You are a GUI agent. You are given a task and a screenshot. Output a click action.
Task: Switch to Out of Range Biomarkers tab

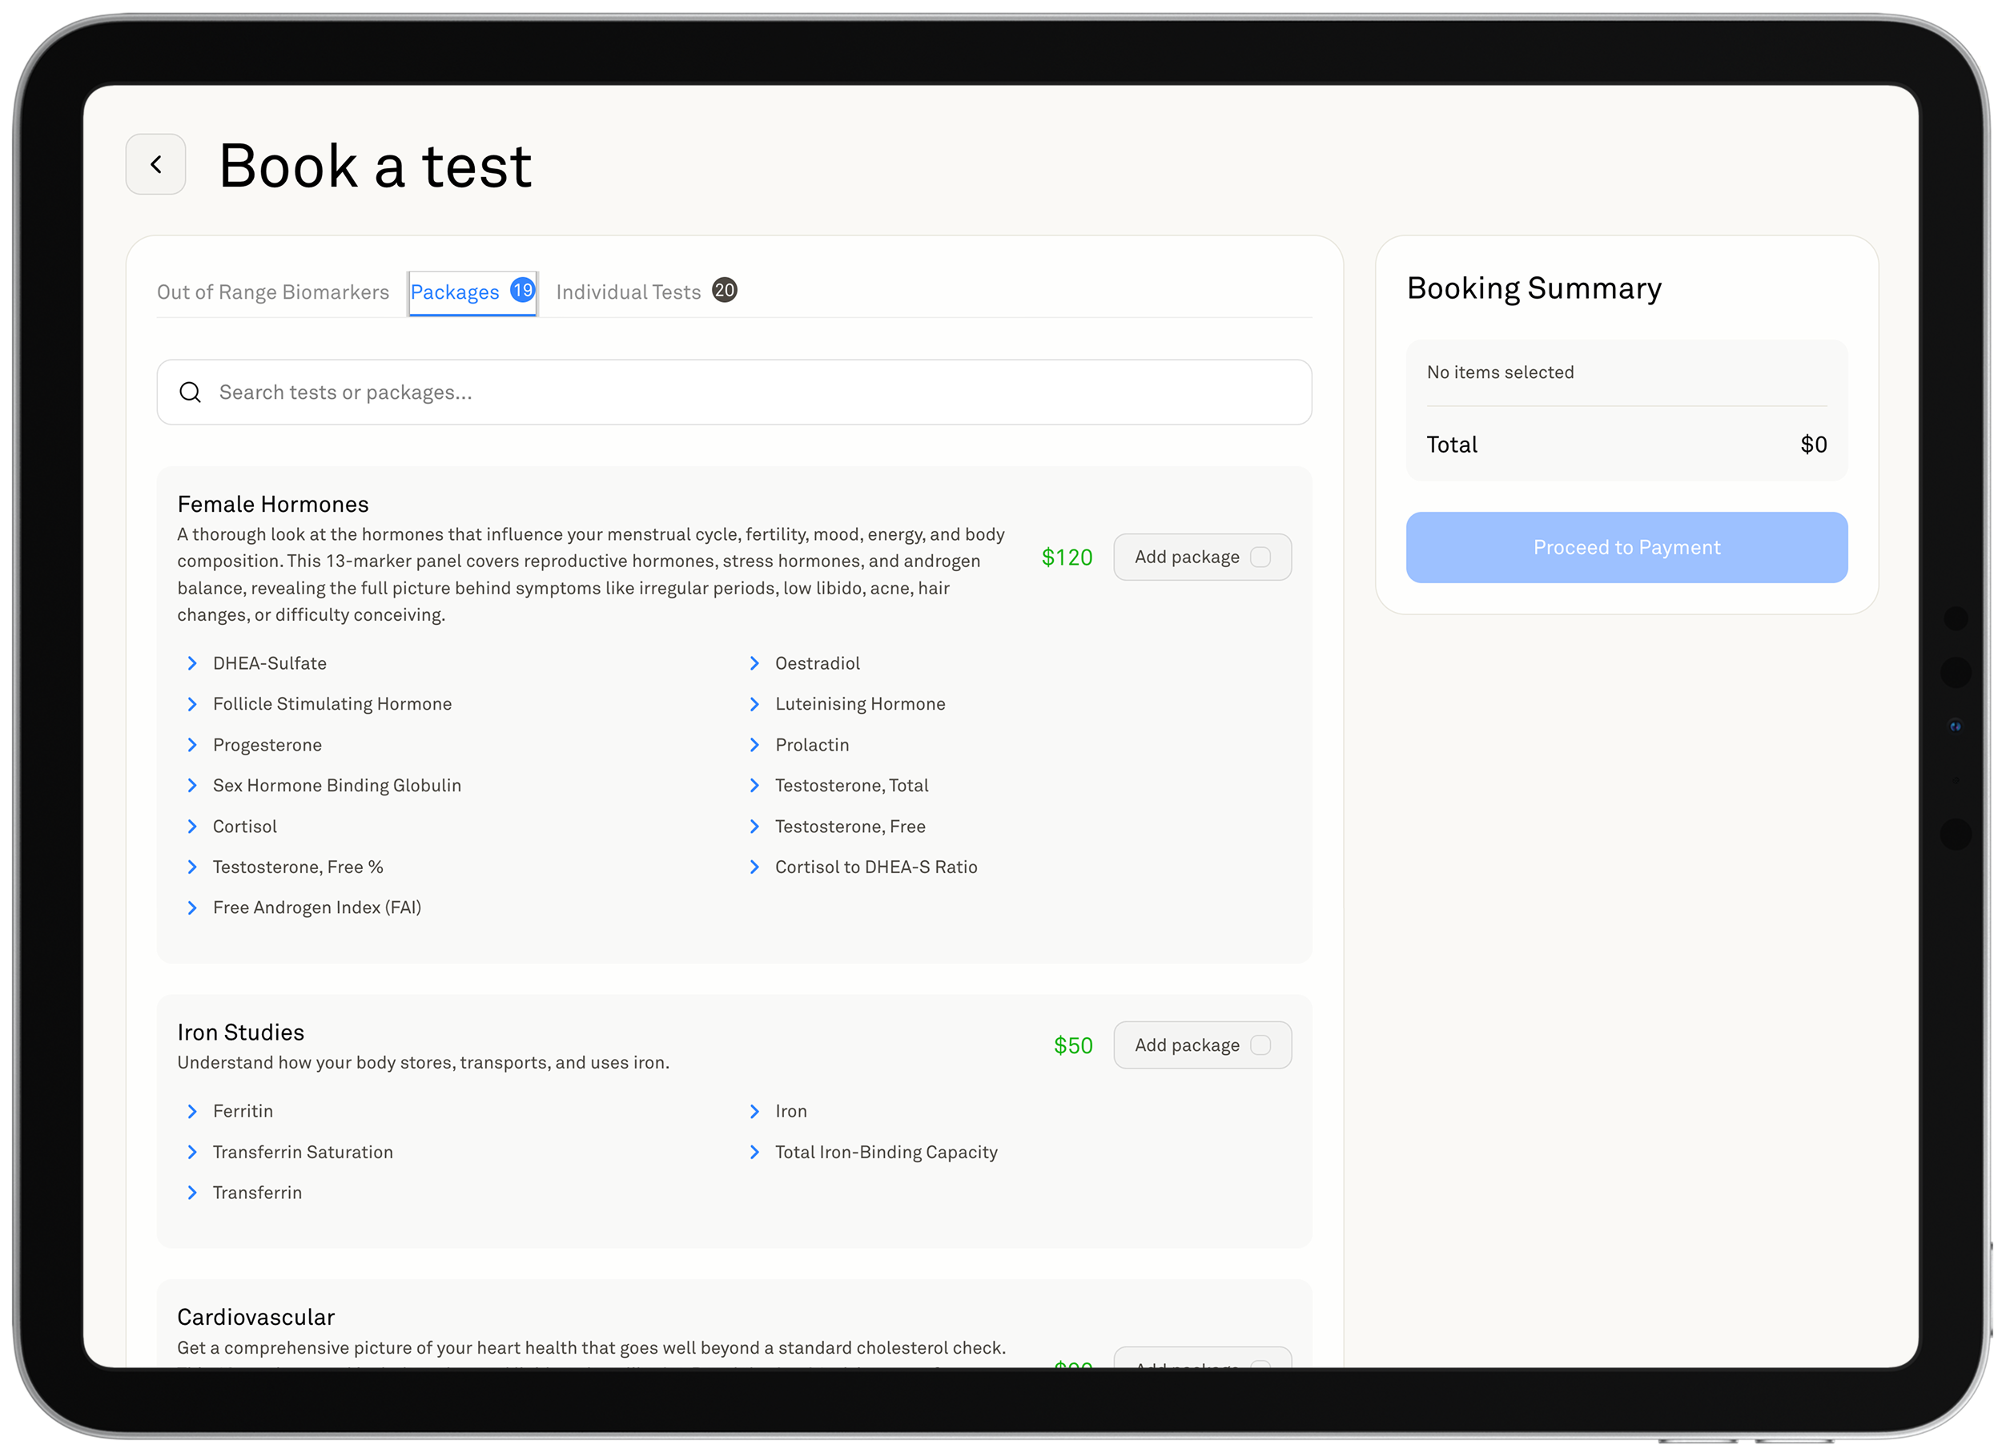click(x=273, y=292)
